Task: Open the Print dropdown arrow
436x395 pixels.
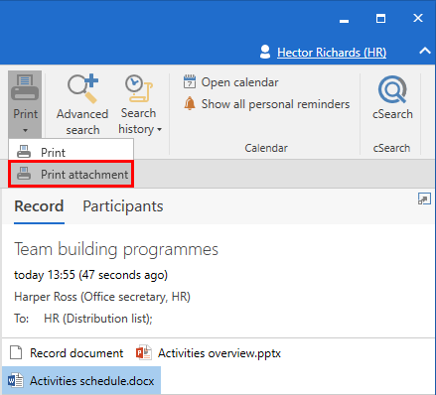Action: coord(25,130)
